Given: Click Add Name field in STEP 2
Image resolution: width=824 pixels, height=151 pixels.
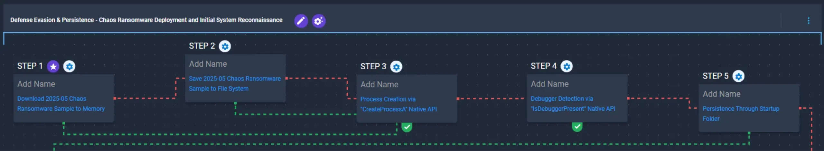Looking at the screenshot, I should (x=208, y=64).
